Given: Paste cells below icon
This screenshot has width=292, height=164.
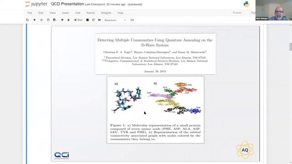Looking at the screenshot, I should coord(55,20).
